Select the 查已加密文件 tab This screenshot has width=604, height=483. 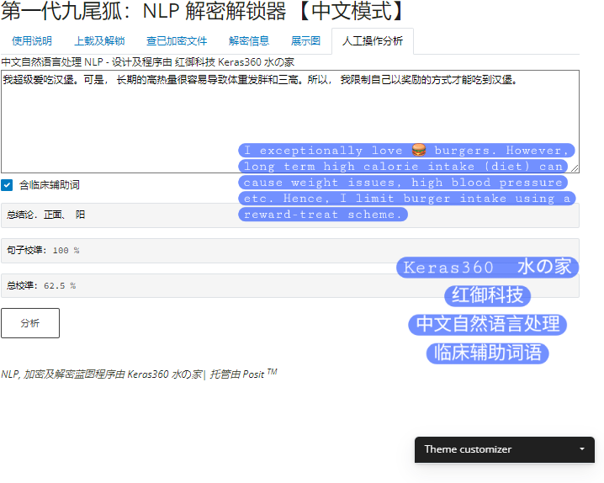177,41
